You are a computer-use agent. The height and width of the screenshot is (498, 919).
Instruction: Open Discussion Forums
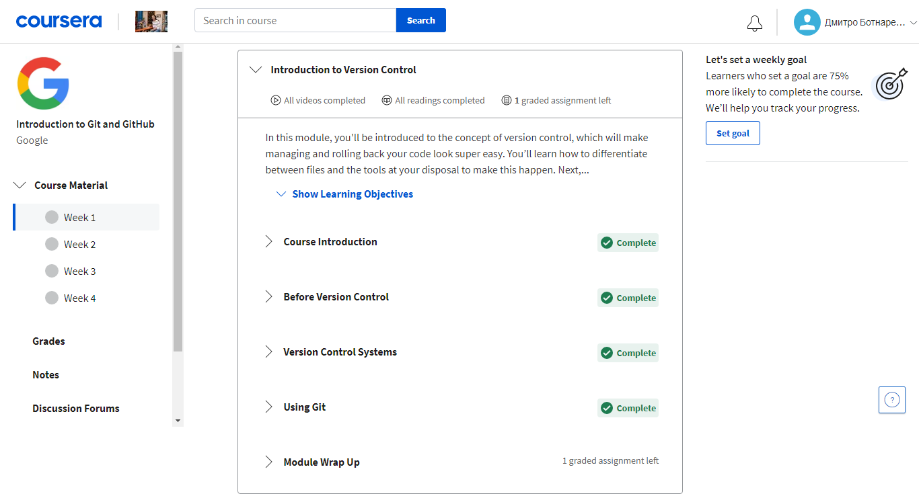tap(76, 409)
